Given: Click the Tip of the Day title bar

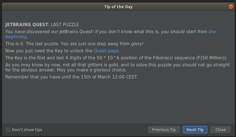Looking at the screenshot, I should pyautogui.click(x=118, y=7).
